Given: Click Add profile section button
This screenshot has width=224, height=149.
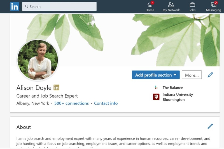Looking at the screenshot, I should click(x=156, y=75).
